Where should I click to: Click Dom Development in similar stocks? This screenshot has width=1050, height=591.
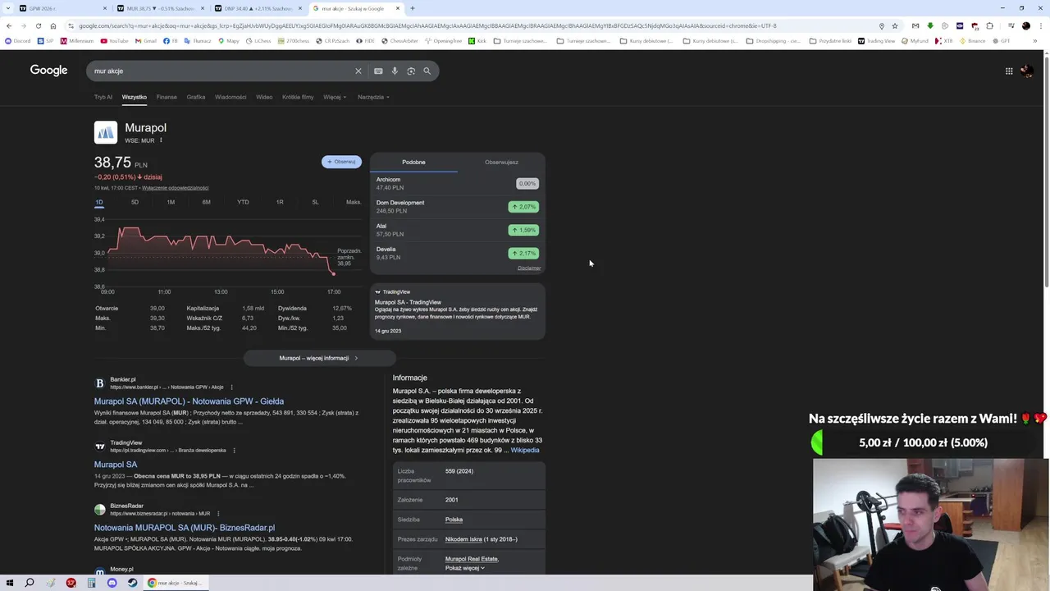pyautogui.click(x=456, y=207)
